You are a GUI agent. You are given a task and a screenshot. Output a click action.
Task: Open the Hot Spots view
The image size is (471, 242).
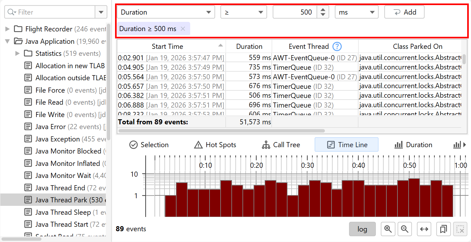pyautogui.click(x=215, y=145)
